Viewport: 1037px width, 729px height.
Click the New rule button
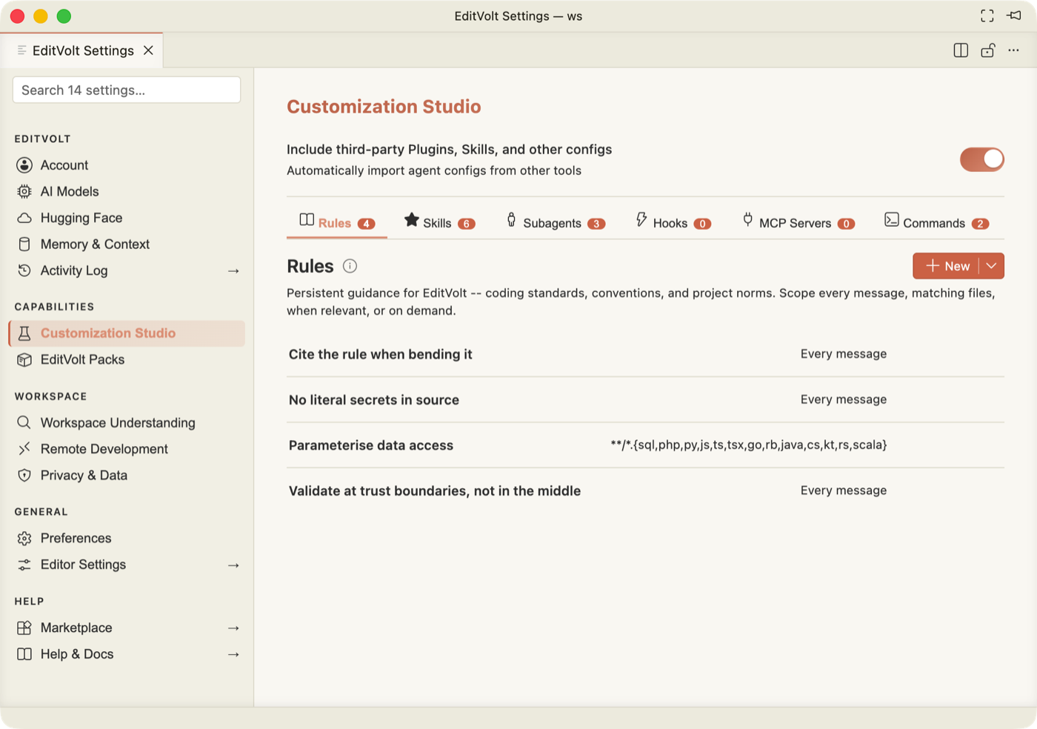[947, 266]
